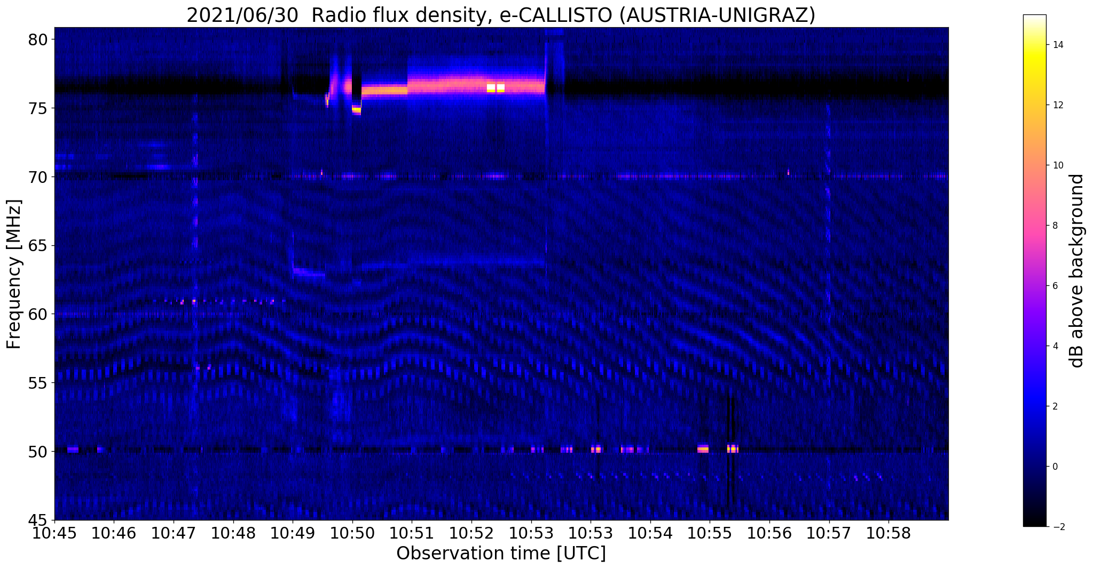This screenshot has width=1093, height=569.
Task: Click the 10:52 time tick label
Action: pos(471,533)
